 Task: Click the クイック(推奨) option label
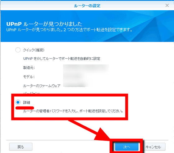pyautogui.click(x=34, y=50)
